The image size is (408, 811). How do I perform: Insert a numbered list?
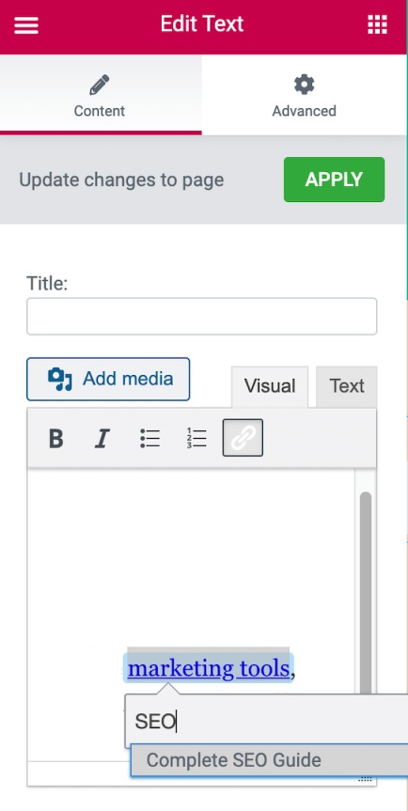(x=196, y=438)
